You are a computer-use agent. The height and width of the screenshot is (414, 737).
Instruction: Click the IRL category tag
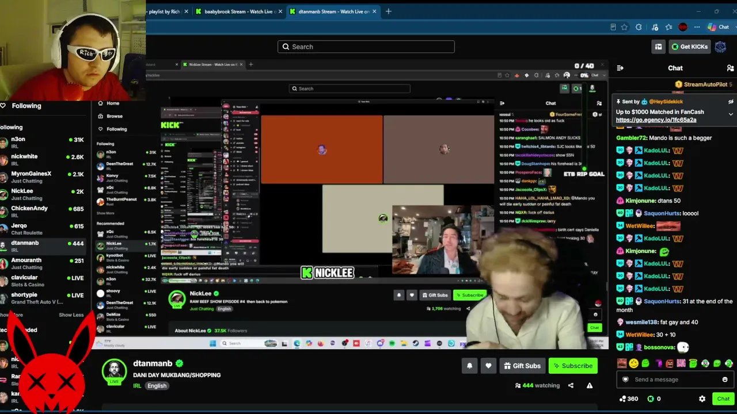pyautogui.click(x=137, y=386)
